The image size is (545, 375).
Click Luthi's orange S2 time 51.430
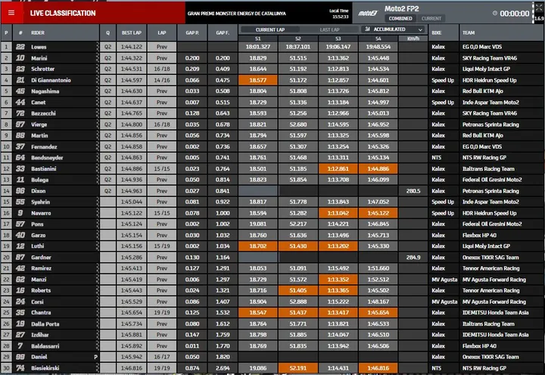pos(298,246)
